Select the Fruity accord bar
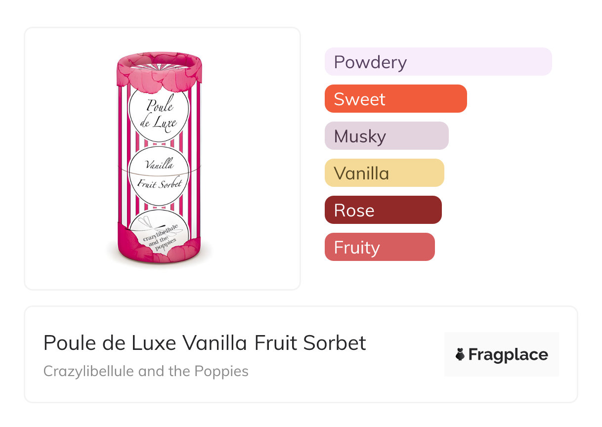Viewport: 602px width, 427px height. click(379, 247)
